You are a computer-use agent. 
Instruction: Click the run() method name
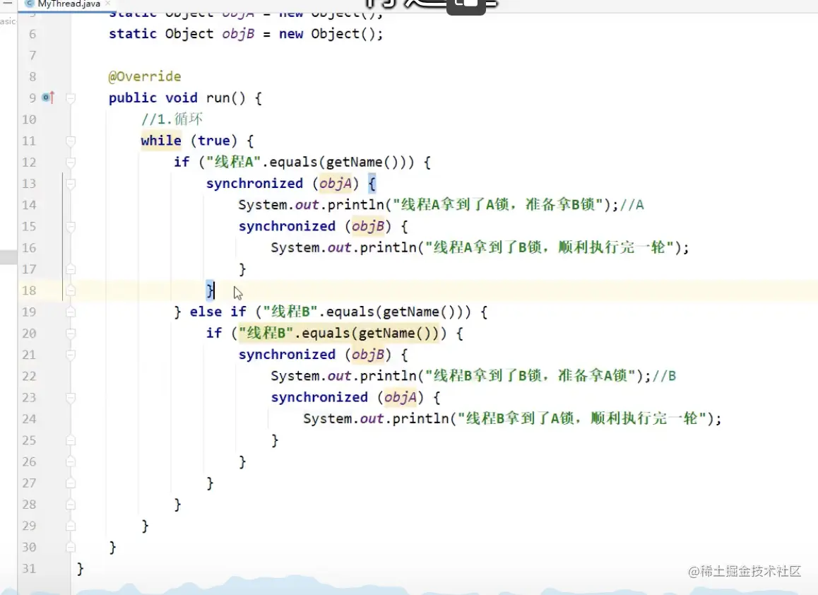click(218, 98)
